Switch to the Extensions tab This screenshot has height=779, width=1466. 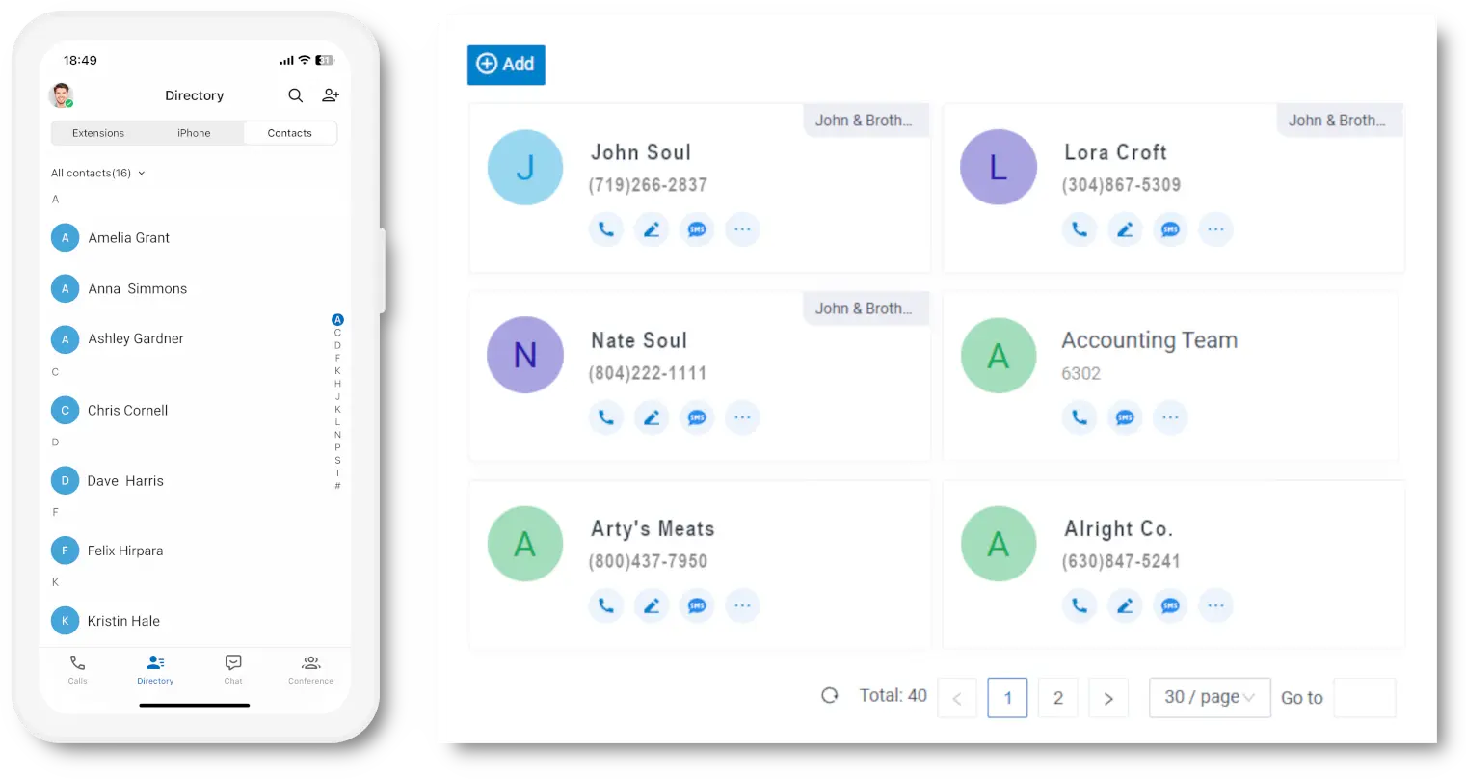98,133
